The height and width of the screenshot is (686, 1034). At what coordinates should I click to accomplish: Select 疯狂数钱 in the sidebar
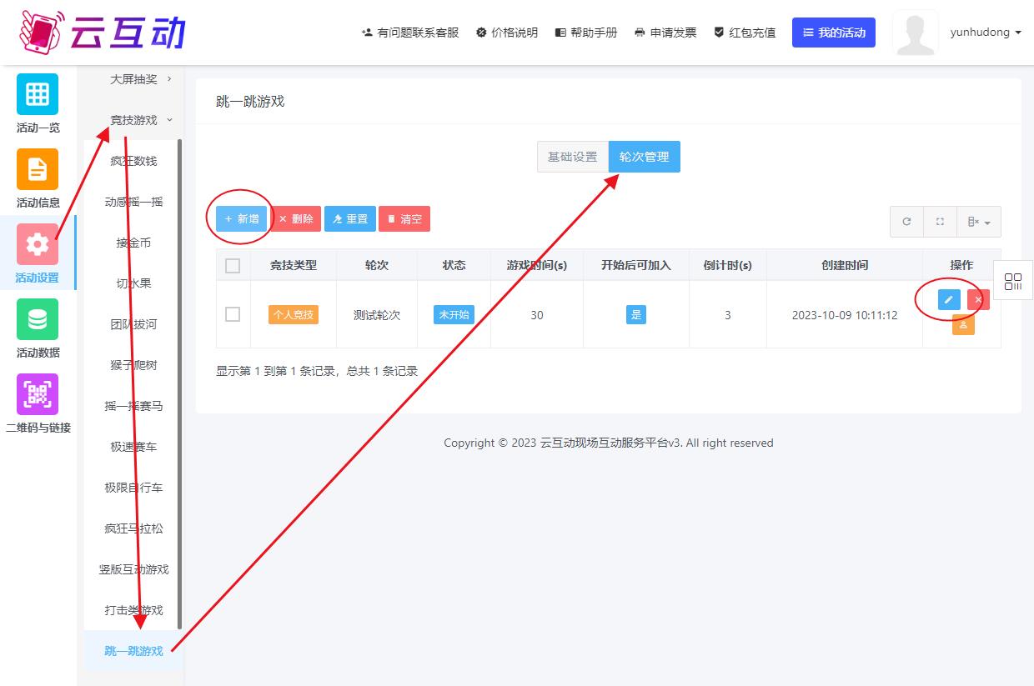pos(133,161)
